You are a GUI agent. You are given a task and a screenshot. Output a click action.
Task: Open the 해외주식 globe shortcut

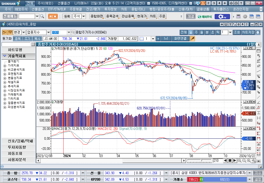[x=205, y=17]
